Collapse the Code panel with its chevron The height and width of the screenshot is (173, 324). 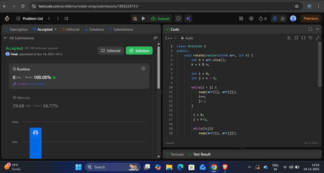point(318,29)
